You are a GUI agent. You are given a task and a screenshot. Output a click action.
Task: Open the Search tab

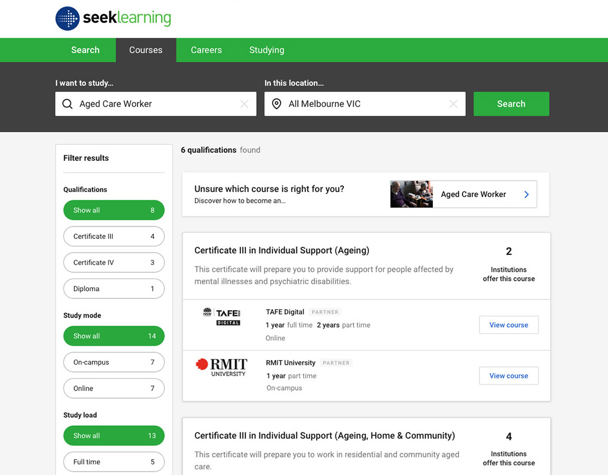click(x=86, y=50)
